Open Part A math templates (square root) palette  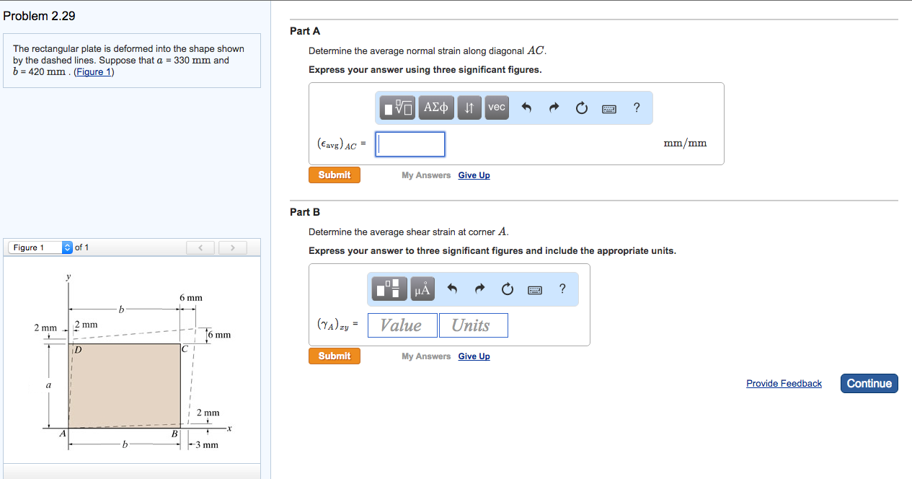coord(398,108)
